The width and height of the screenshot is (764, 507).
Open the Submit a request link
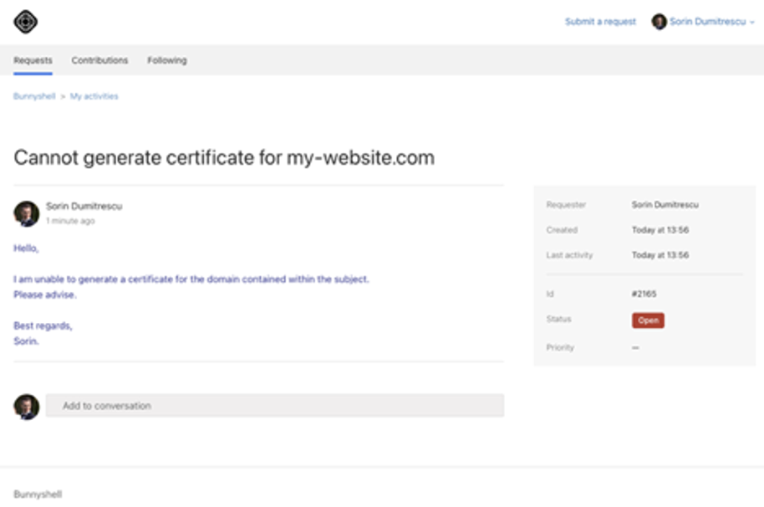coord(600,22)
